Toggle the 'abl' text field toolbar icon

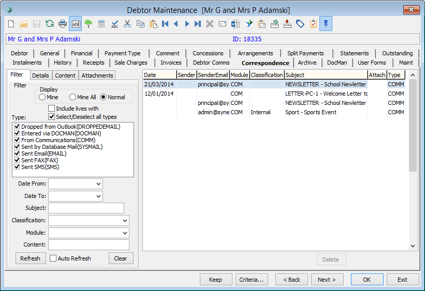76,24
